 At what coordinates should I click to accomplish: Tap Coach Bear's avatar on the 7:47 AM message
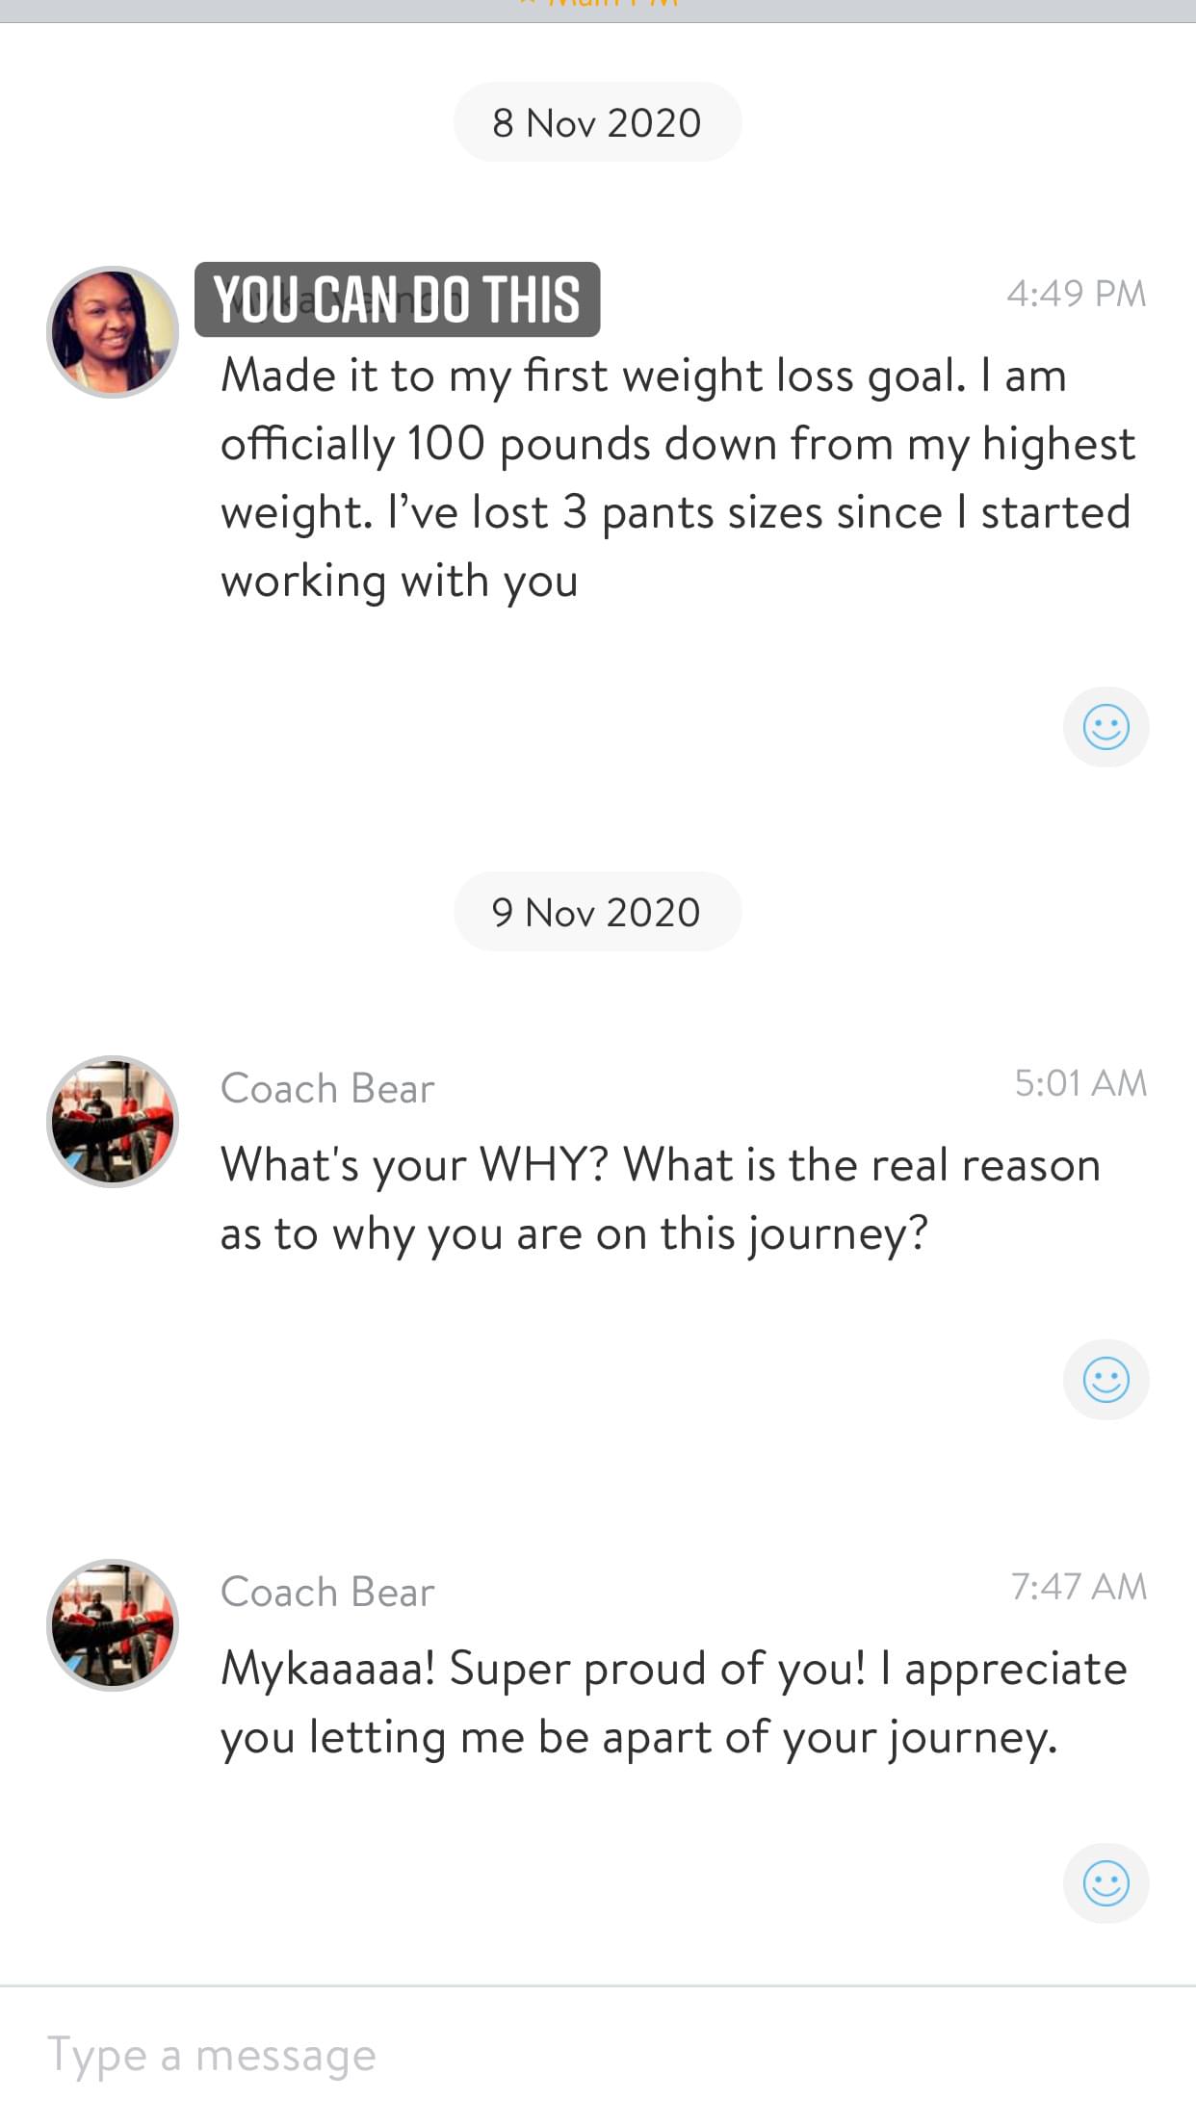coord(113,1625)
